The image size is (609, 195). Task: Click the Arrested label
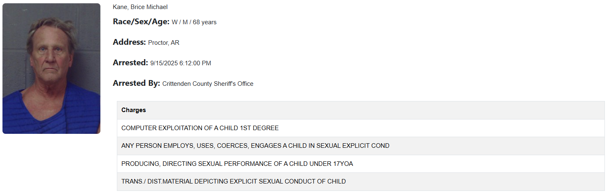(x=130, y=63)
